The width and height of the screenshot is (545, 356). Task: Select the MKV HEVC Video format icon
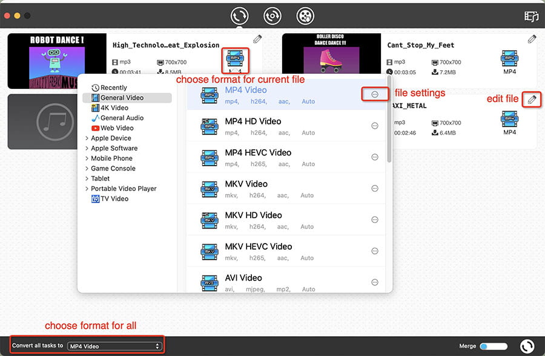pyautogui.click(x=209, y=251)
